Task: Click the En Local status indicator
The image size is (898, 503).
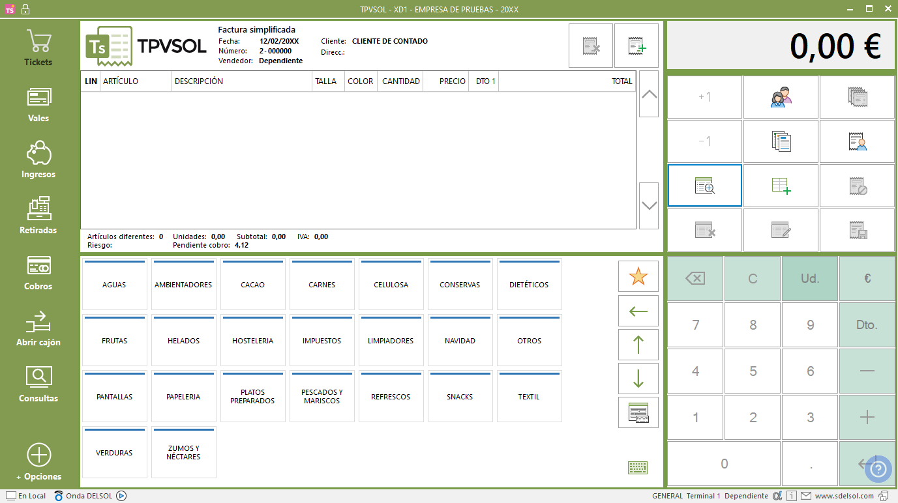Action: click(26, 496)
